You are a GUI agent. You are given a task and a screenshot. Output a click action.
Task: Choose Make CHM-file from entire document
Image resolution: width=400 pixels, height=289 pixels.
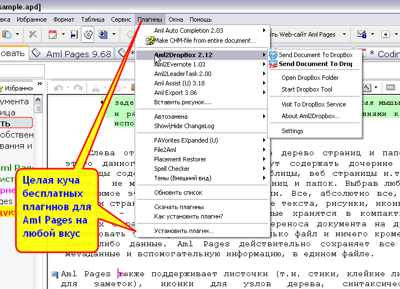203,40
